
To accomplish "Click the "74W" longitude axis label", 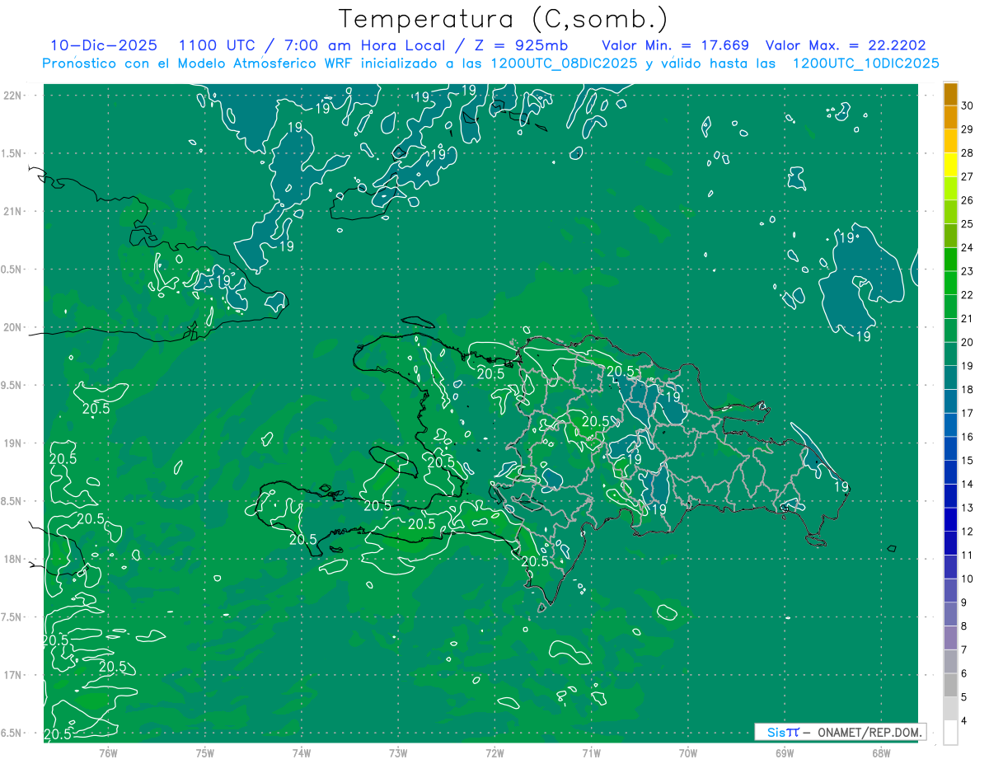I will point(301,753).
